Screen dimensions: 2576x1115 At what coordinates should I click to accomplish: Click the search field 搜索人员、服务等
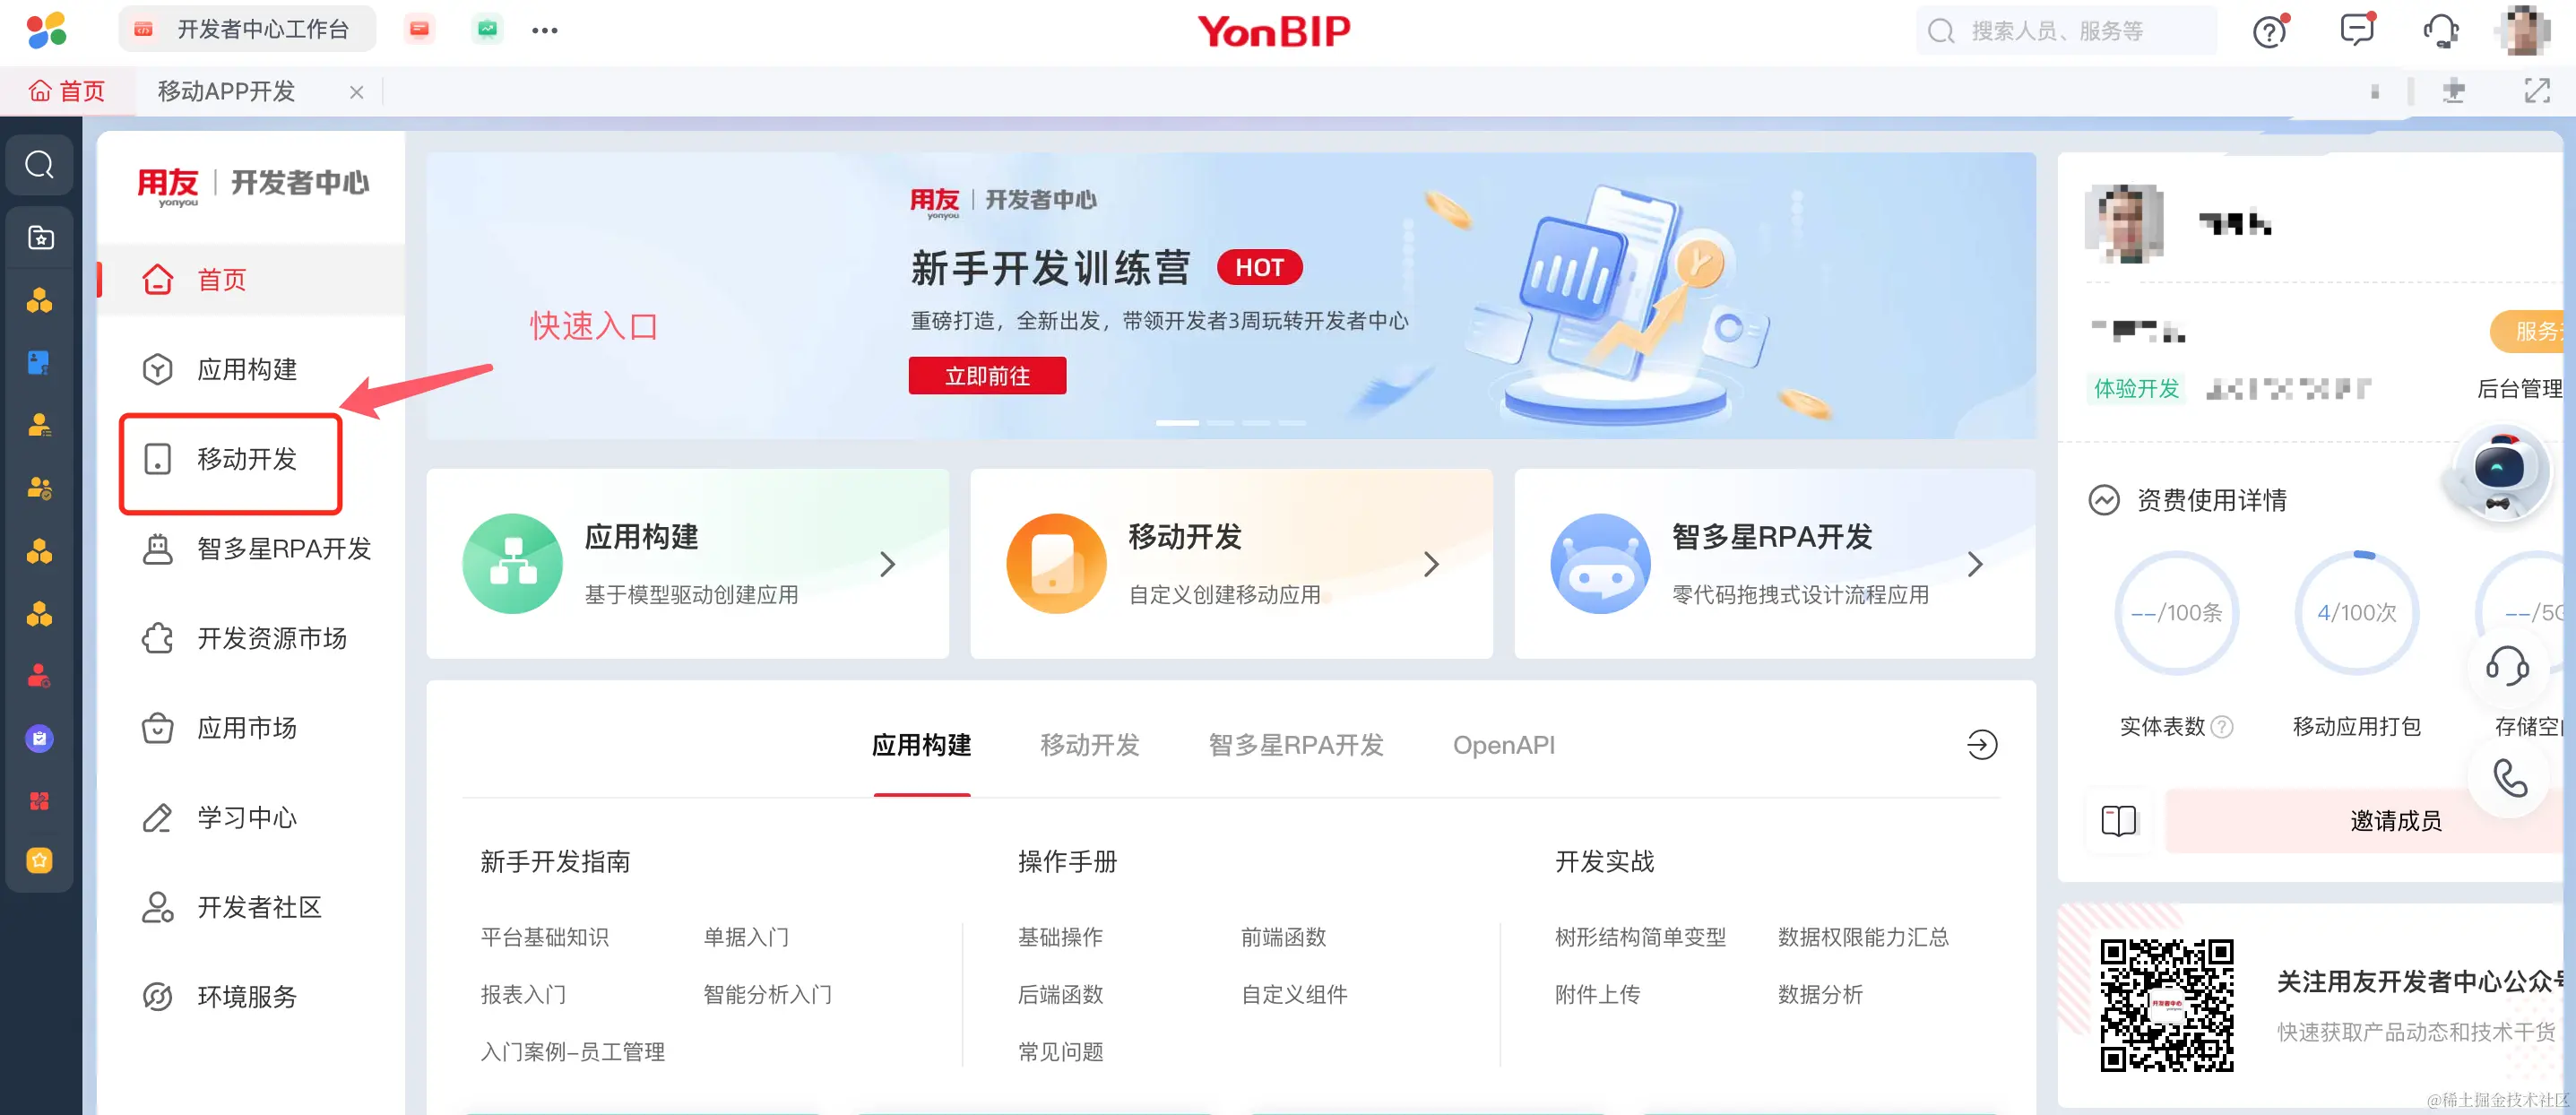click(x=2066, y=31)
